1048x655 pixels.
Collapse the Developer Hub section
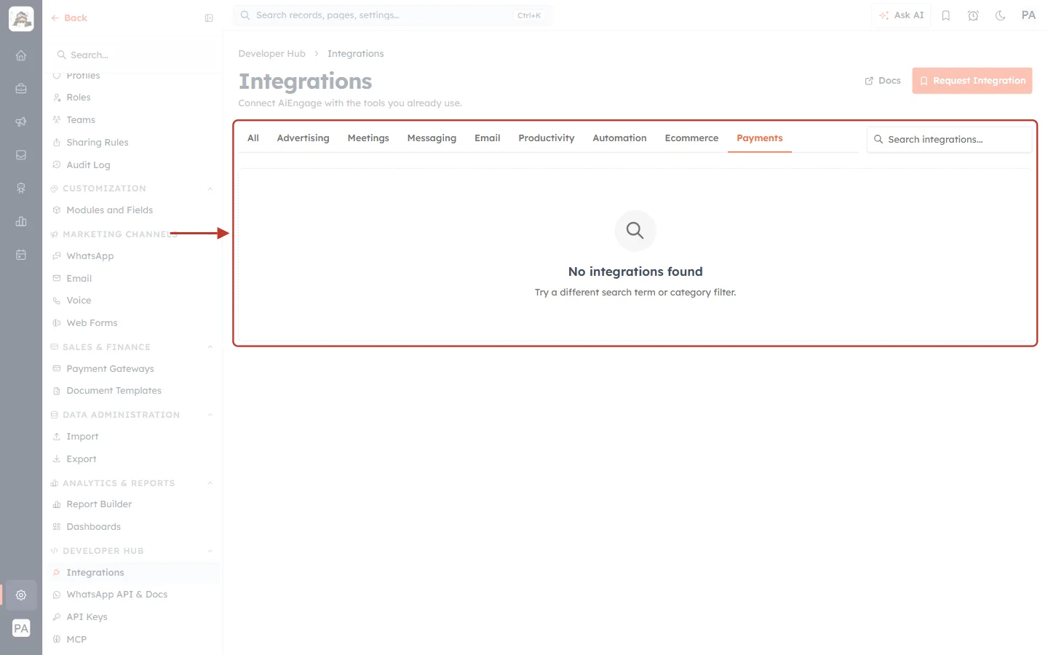(x=210, y=551)
